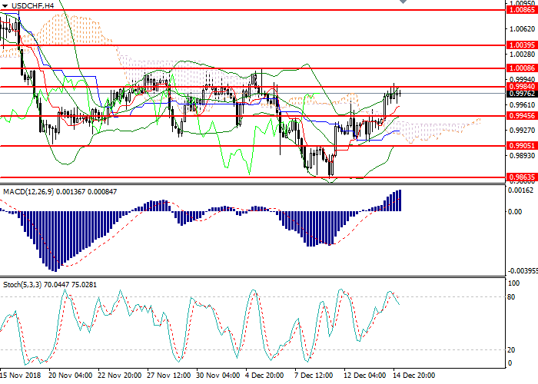Click the tallest latest MACD histogram bar

pyautogui.click(x=398, y=200)
